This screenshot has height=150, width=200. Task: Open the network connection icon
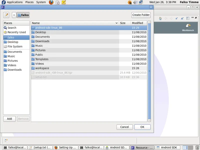pos(141,2)
